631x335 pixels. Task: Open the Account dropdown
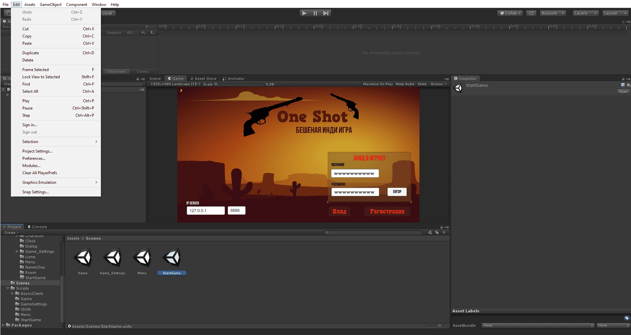click(553, 13)
